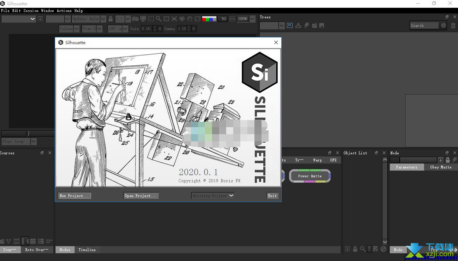Viewport: 458px width, 261px height.
Task: Select the hand pan tool icon
Action: click(x=190, y=19)
